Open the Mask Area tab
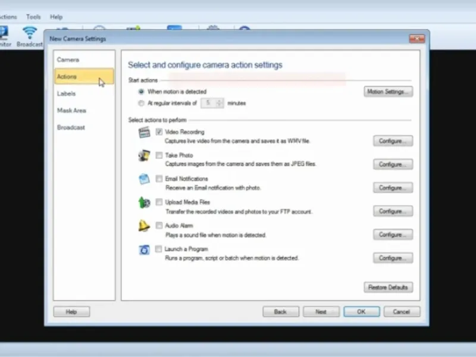 coord(84,111)
